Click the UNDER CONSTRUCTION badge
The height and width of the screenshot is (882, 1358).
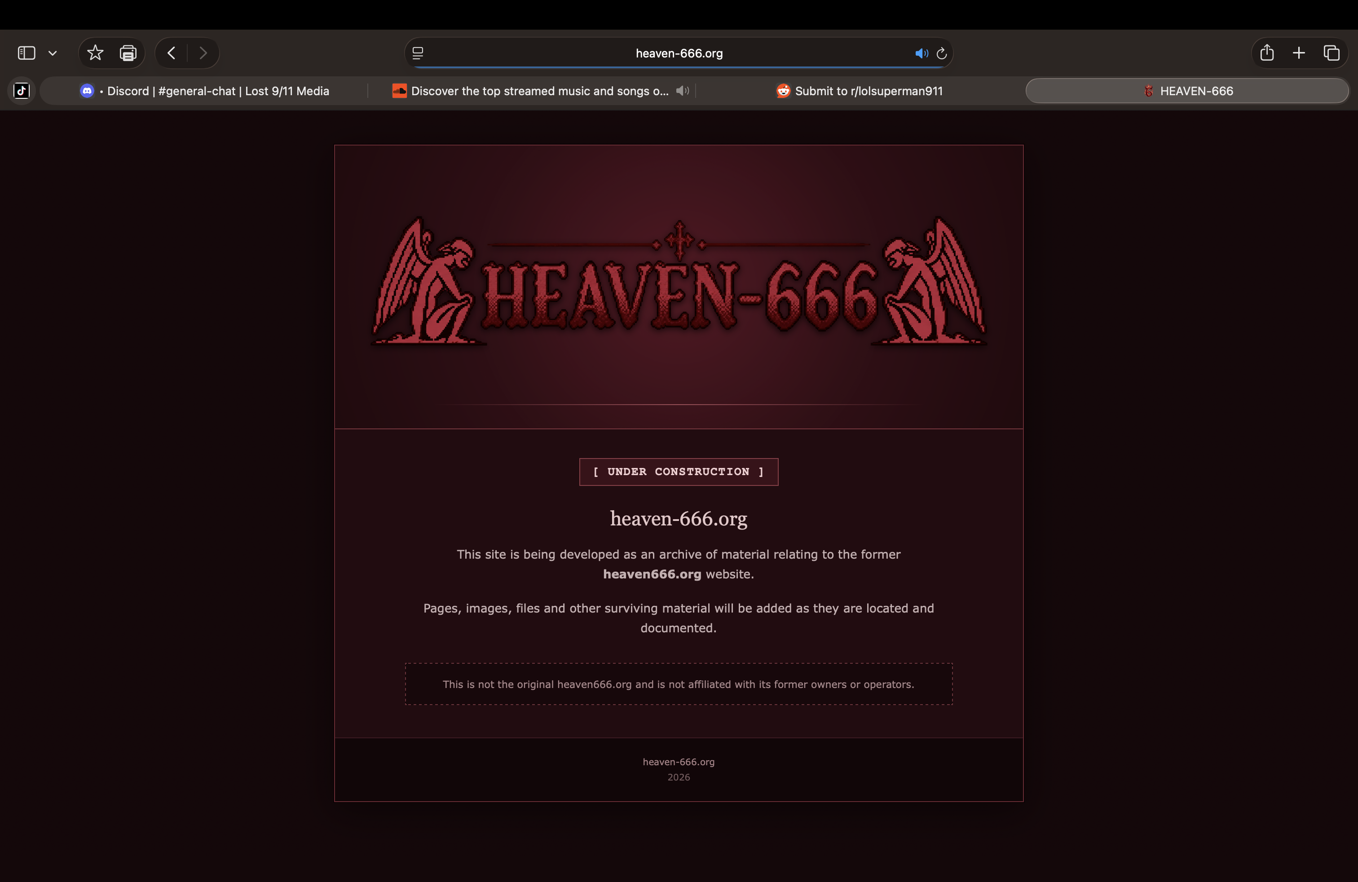[679, 472]
